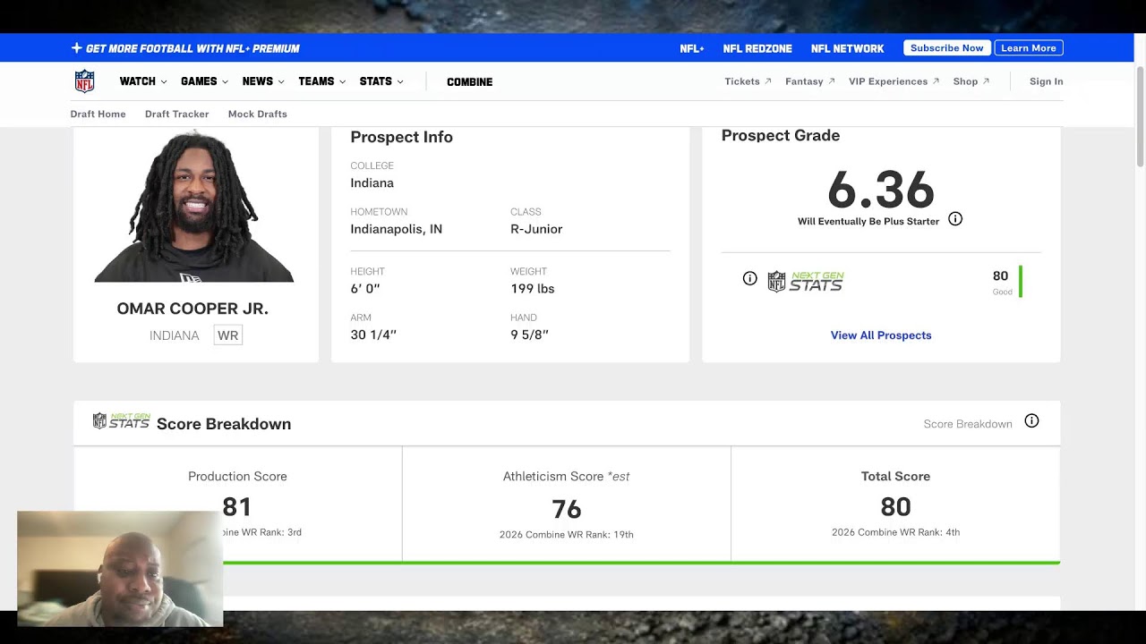1146x644 pixels.
Task: Click GET MORE FOOTBALL WITH NFL+ PREMIUM text
Action: coord(192,48)
